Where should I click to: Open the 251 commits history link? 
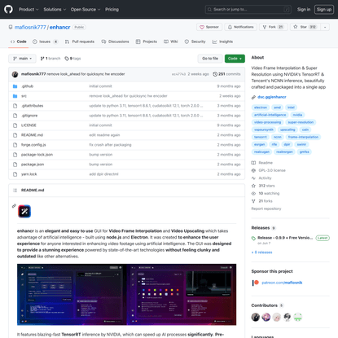[x=226, y=74]
